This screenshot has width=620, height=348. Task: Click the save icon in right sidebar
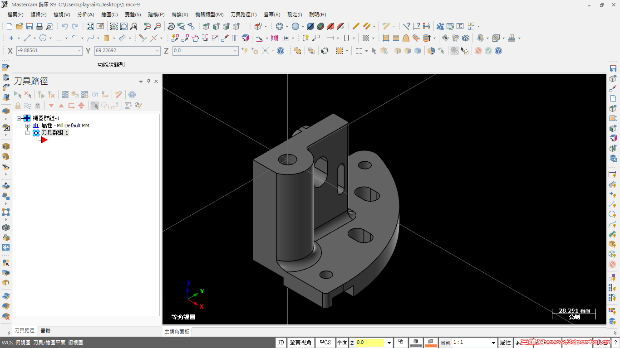point(613,68)
